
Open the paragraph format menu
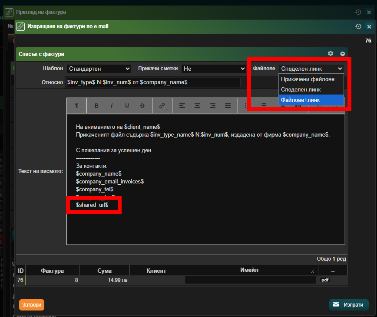click(x=76, y=106)
